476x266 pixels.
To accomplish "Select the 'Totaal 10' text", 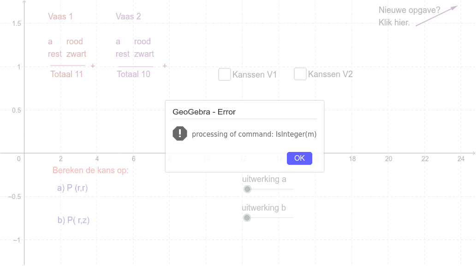I will tap(134, 74).
